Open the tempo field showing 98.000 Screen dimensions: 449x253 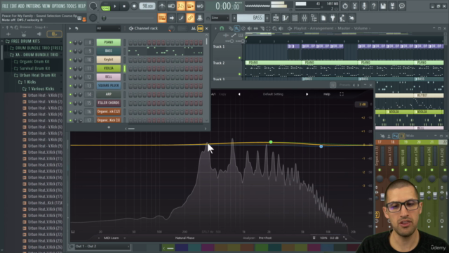coord(147,6)
